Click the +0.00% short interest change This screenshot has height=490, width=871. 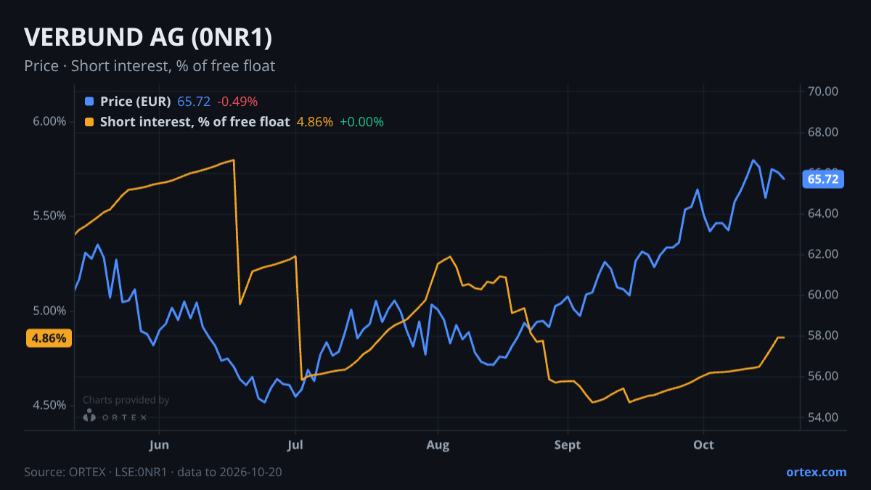(361, 122)
